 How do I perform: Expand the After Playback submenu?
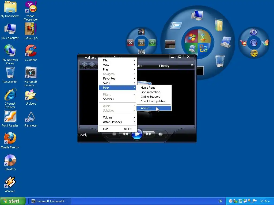tap(118, 122)
